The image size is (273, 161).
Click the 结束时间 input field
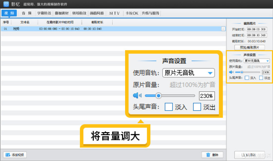click(257, 35)
